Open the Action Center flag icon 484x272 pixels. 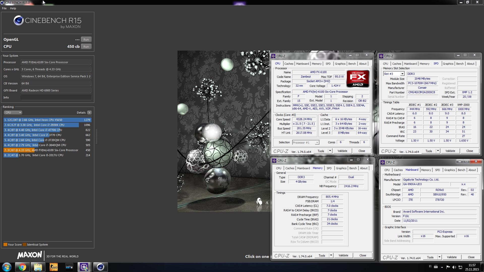(x=448, y=267)
